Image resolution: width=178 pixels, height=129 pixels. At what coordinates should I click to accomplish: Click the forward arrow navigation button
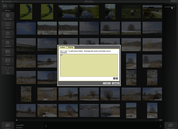click(x=11, y=6)
